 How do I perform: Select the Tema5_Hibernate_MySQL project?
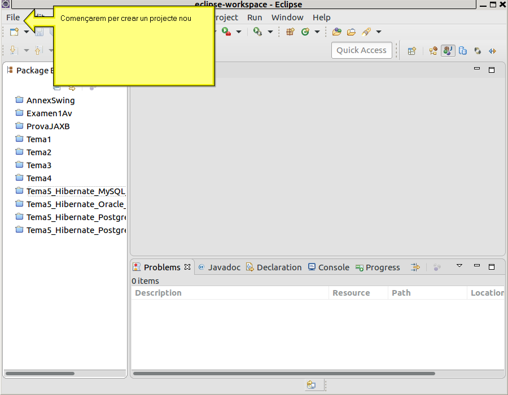click(x=71, y=191)
